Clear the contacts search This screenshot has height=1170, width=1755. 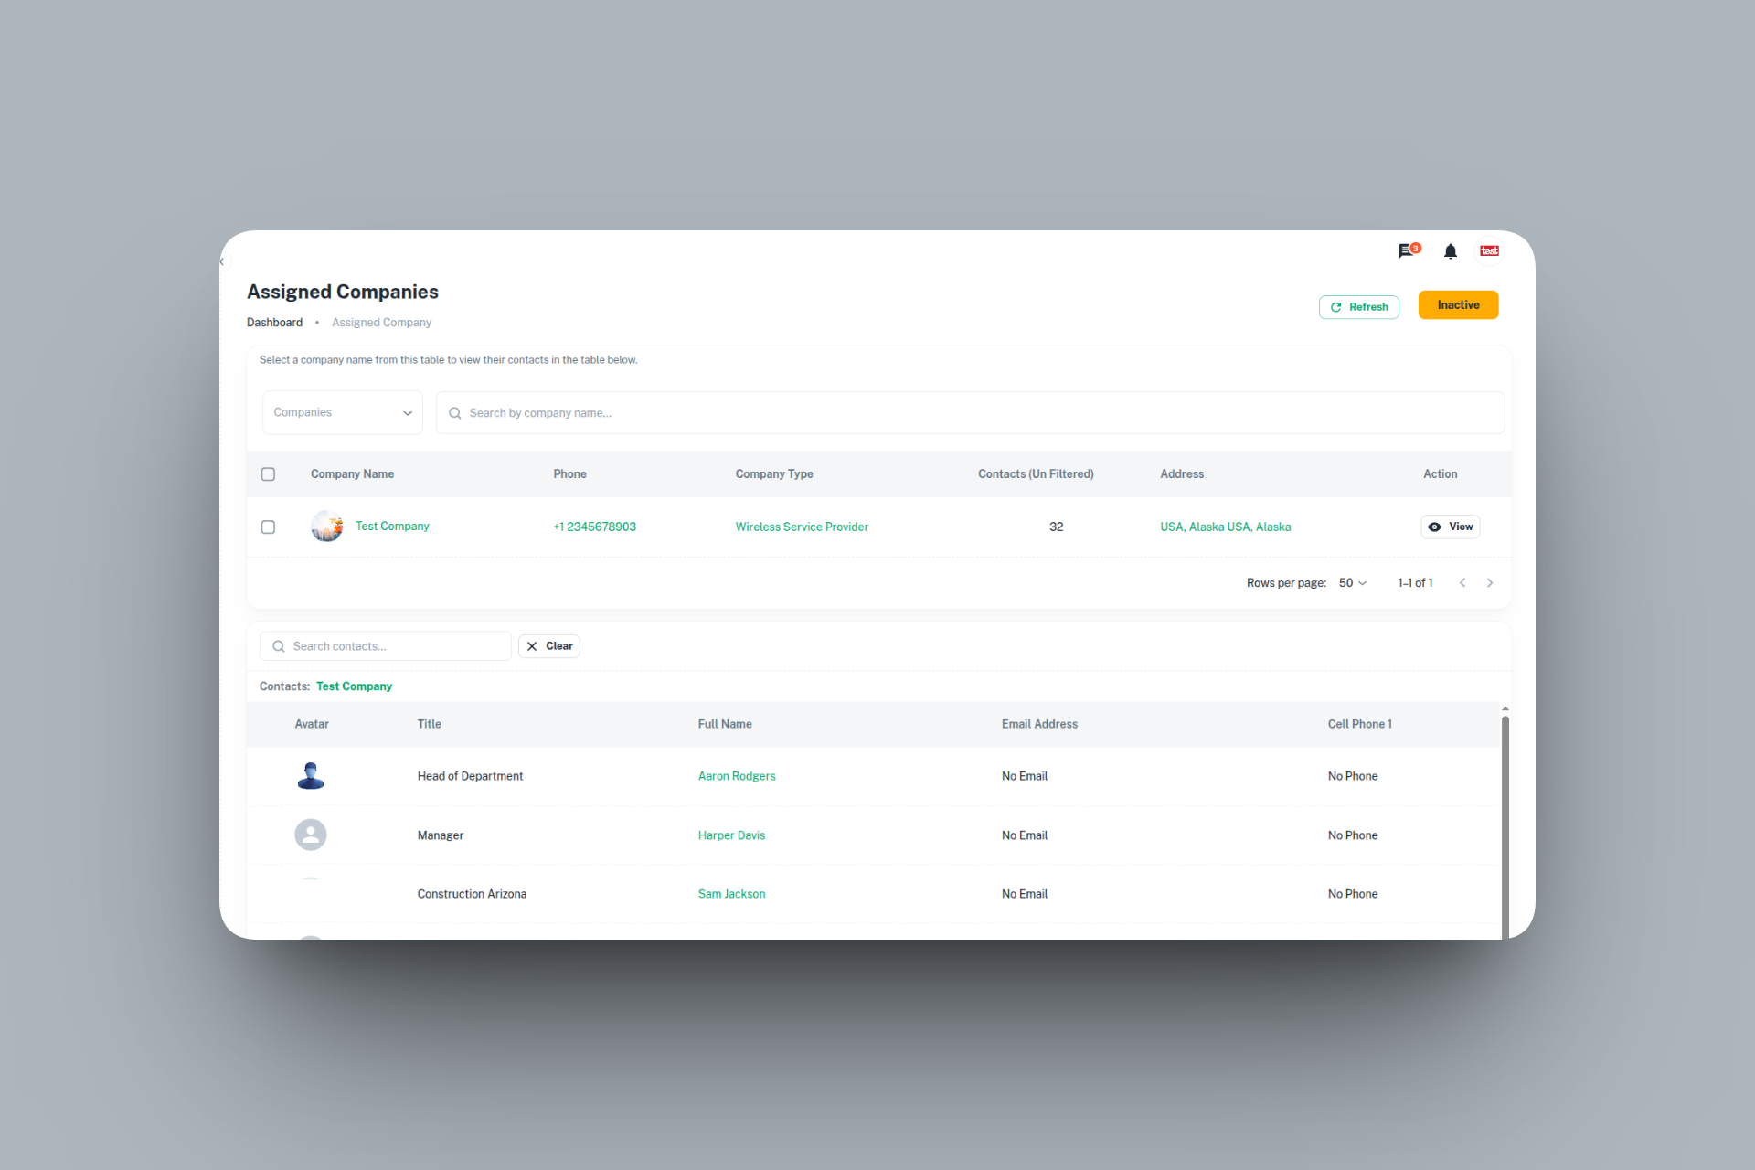(x=548, y=646)
